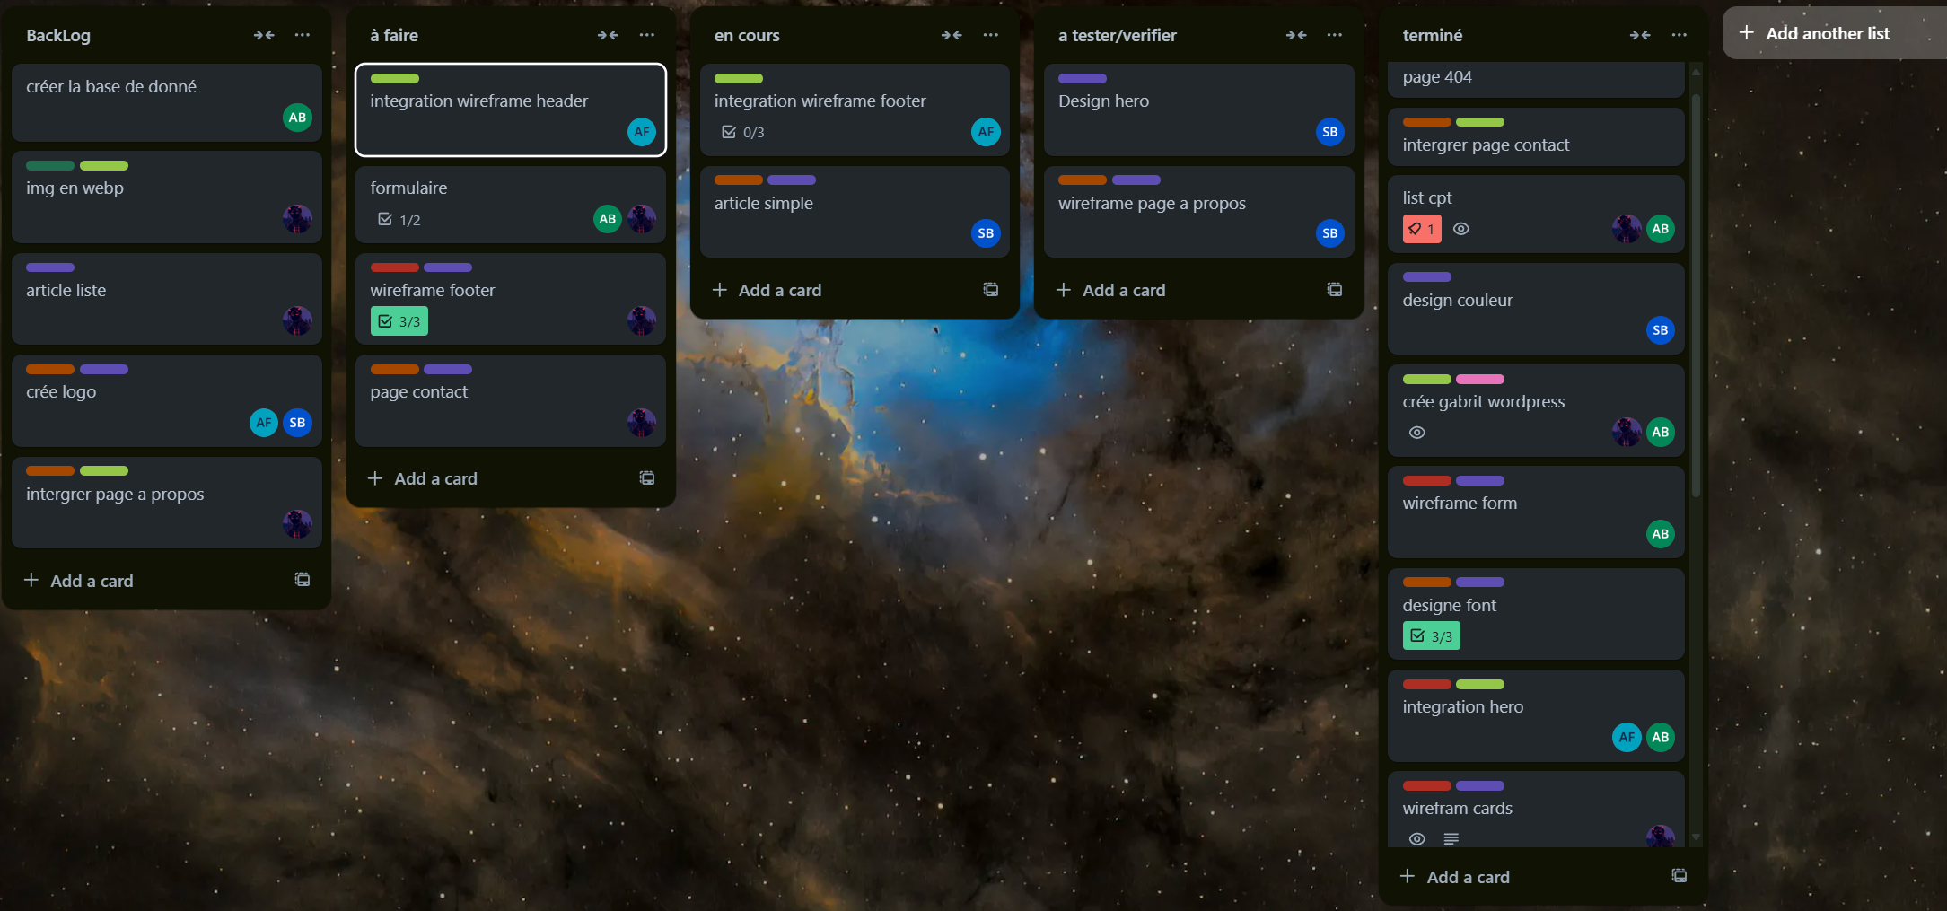
Task: Click the AB member avatar on 'créer la base de donné'
Action: coord(297,118)
